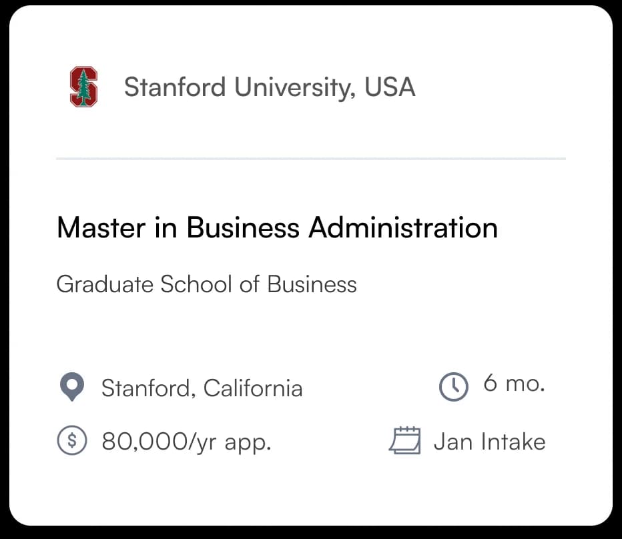Select the location pin icon

(72, 387)
